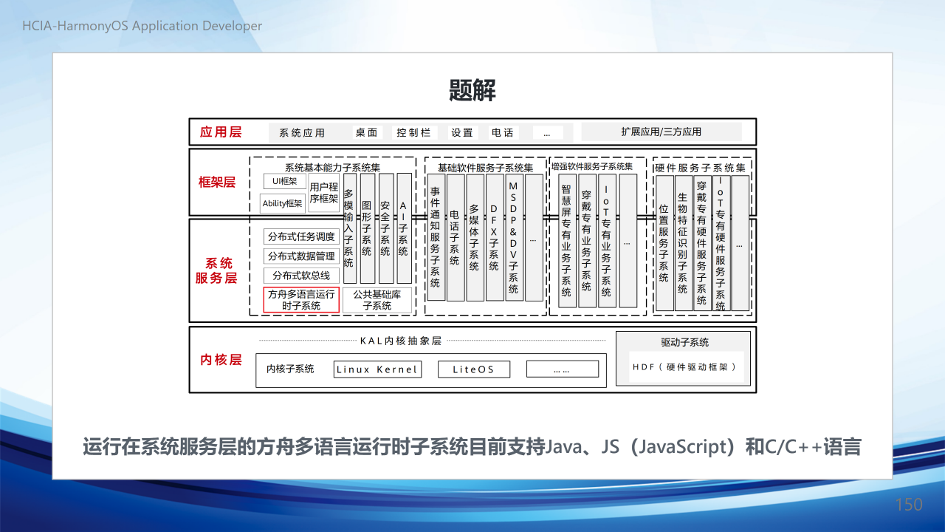The width and height of the screenshot is (945, 532).
Task: Click the 分布式软总线 box
Action: coord(302,276)
